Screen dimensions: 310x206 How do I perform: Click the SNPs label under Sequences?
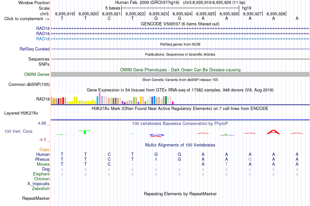click(44, 64)
